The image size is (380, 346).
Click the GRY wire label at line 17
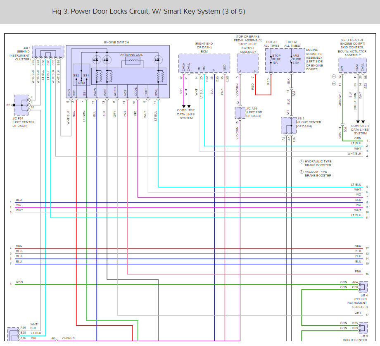[358, 313]
